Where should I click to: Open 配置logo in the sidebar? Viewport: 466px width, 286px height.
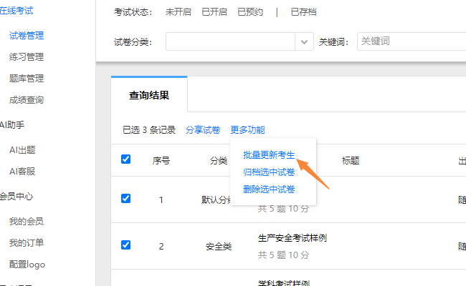[x=27, y=265]
